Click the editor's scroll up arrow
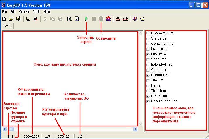The width and height of the screenshot is (209, 139). pos(141,33)
